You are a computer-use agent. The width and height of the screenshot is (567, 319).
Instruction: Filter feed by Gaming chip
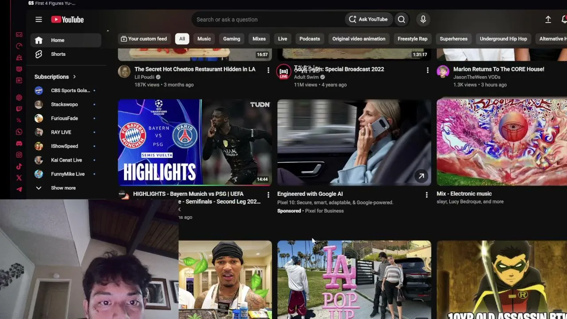pyautogui.click(x=232, y=39)
